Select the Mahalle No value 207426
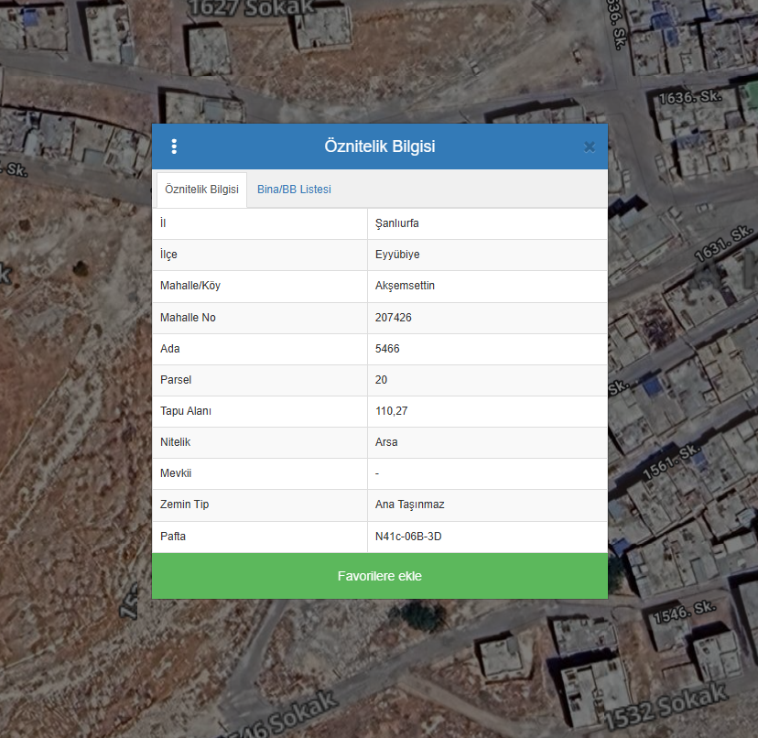The image size is (758, 738). pyautogui.click(x=394, y=318)
